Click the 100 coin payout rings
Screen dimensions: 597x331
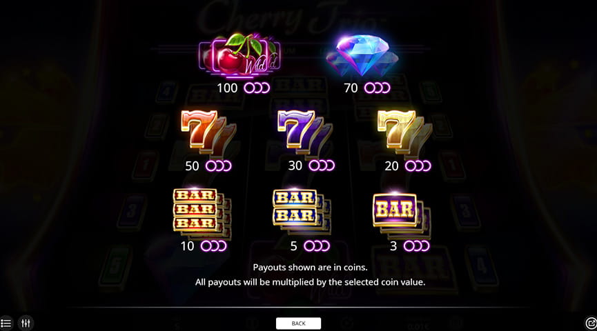(257, 88)
